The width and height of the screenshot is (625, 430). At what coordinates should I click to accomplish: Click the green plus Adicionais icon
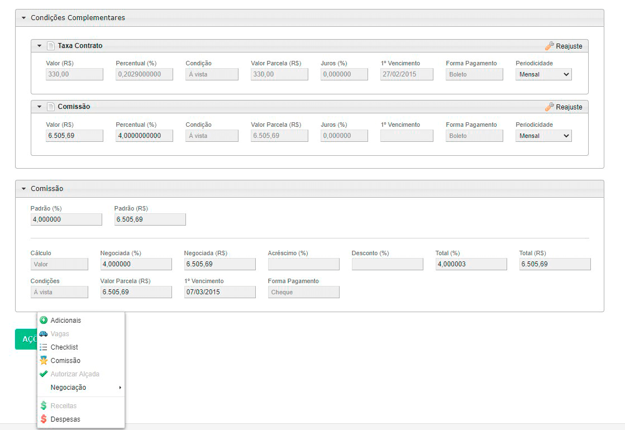(x=44, y=321)
